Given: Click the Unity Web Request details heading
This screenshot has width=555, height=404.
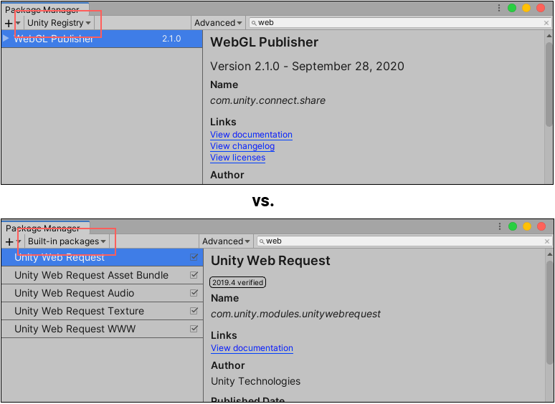Looking at the screenshot, I should (270, 261).
